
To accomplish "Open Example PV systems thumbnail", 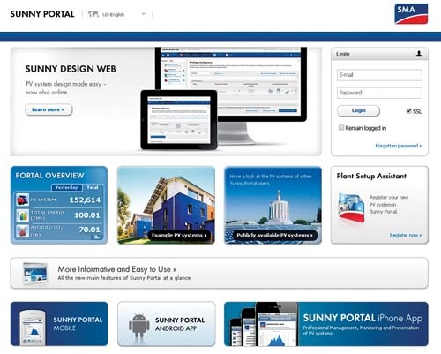I will (x=166, y=205).
